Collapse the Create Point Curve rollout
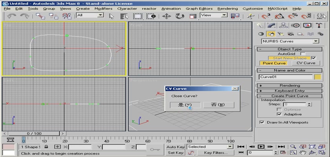Viewport: 330px width, 157px height. tap(290, 96)
